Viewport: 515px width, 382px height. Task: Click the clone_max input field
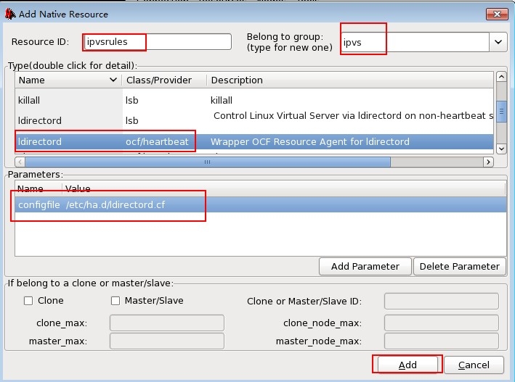click(x=167, y=323)
